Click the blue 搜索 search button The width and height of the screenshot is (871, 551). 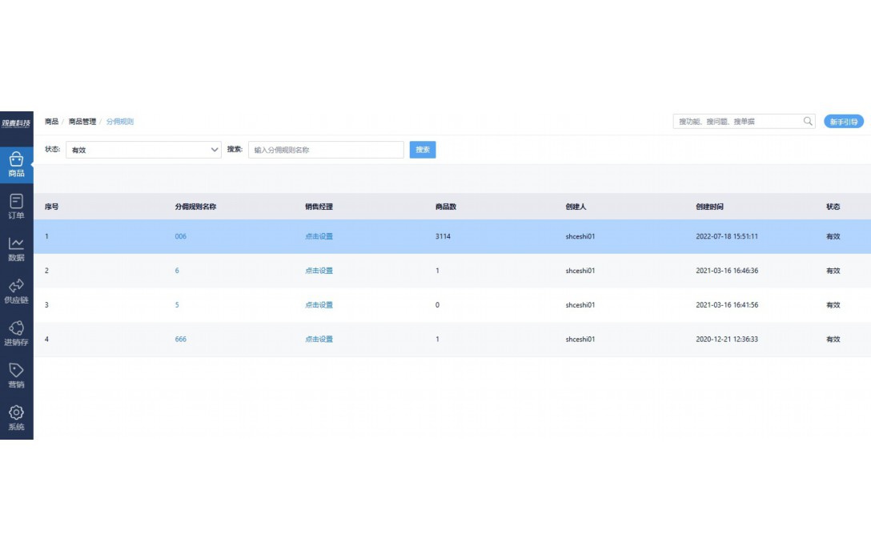pyautogui.click(x=423, y=150)
